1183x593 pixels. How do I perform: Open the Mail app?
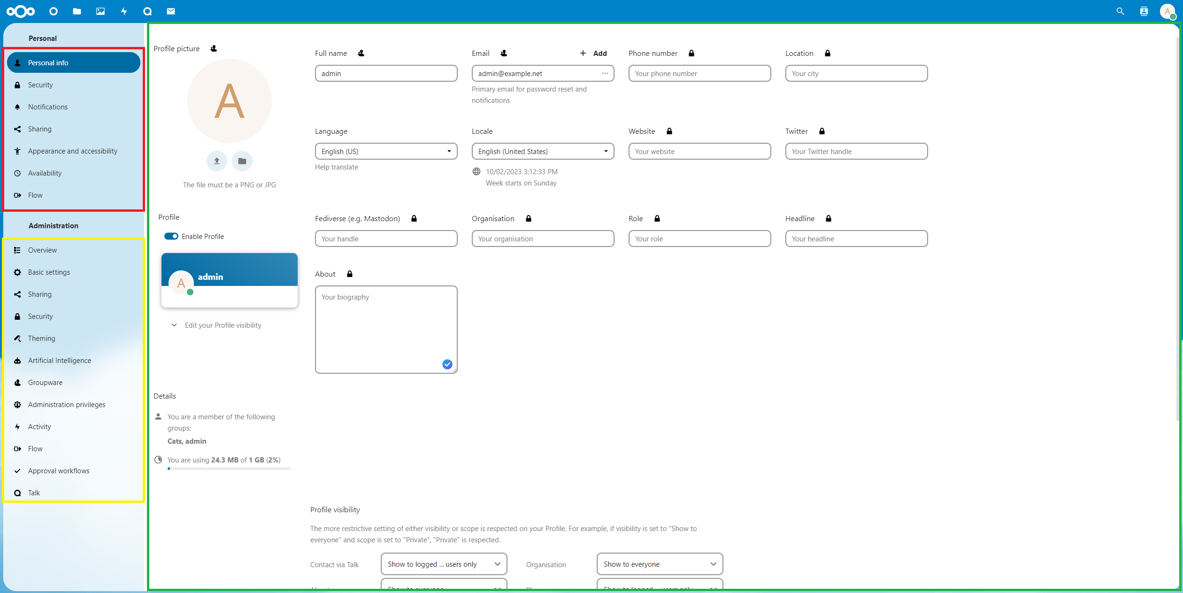171,11
